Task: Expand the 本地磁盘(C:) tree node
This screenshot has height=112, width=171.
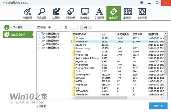Action: [39, 34]
